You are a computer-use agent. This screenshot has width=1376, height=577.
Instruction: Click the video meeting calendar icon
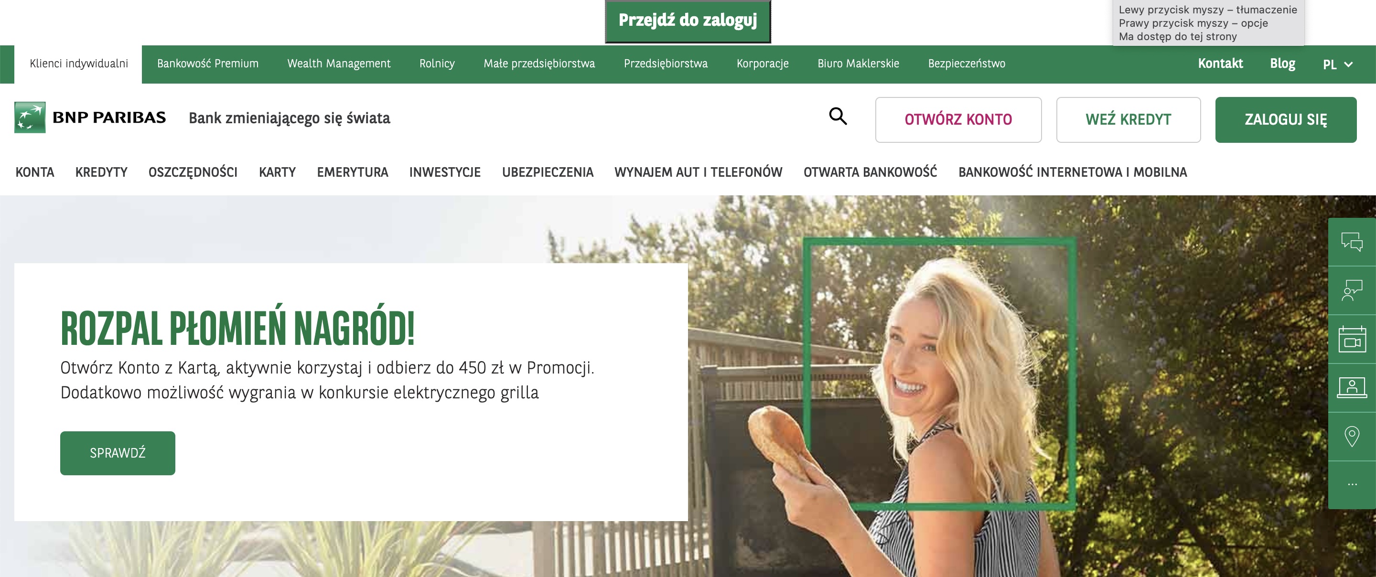[x=1352, y=339]
